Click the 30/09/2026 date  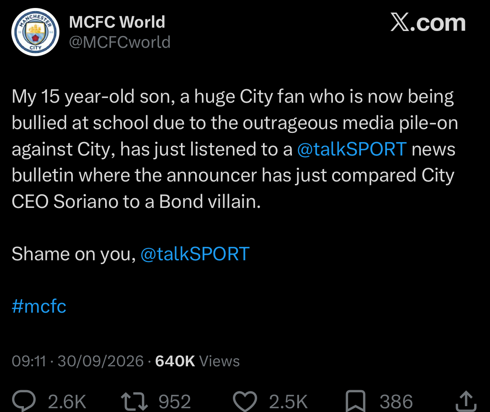tap(101, 361)
